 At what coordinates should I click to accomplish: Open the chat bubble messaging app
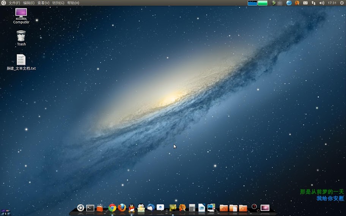pyautogui.click(x=160, y=207)
